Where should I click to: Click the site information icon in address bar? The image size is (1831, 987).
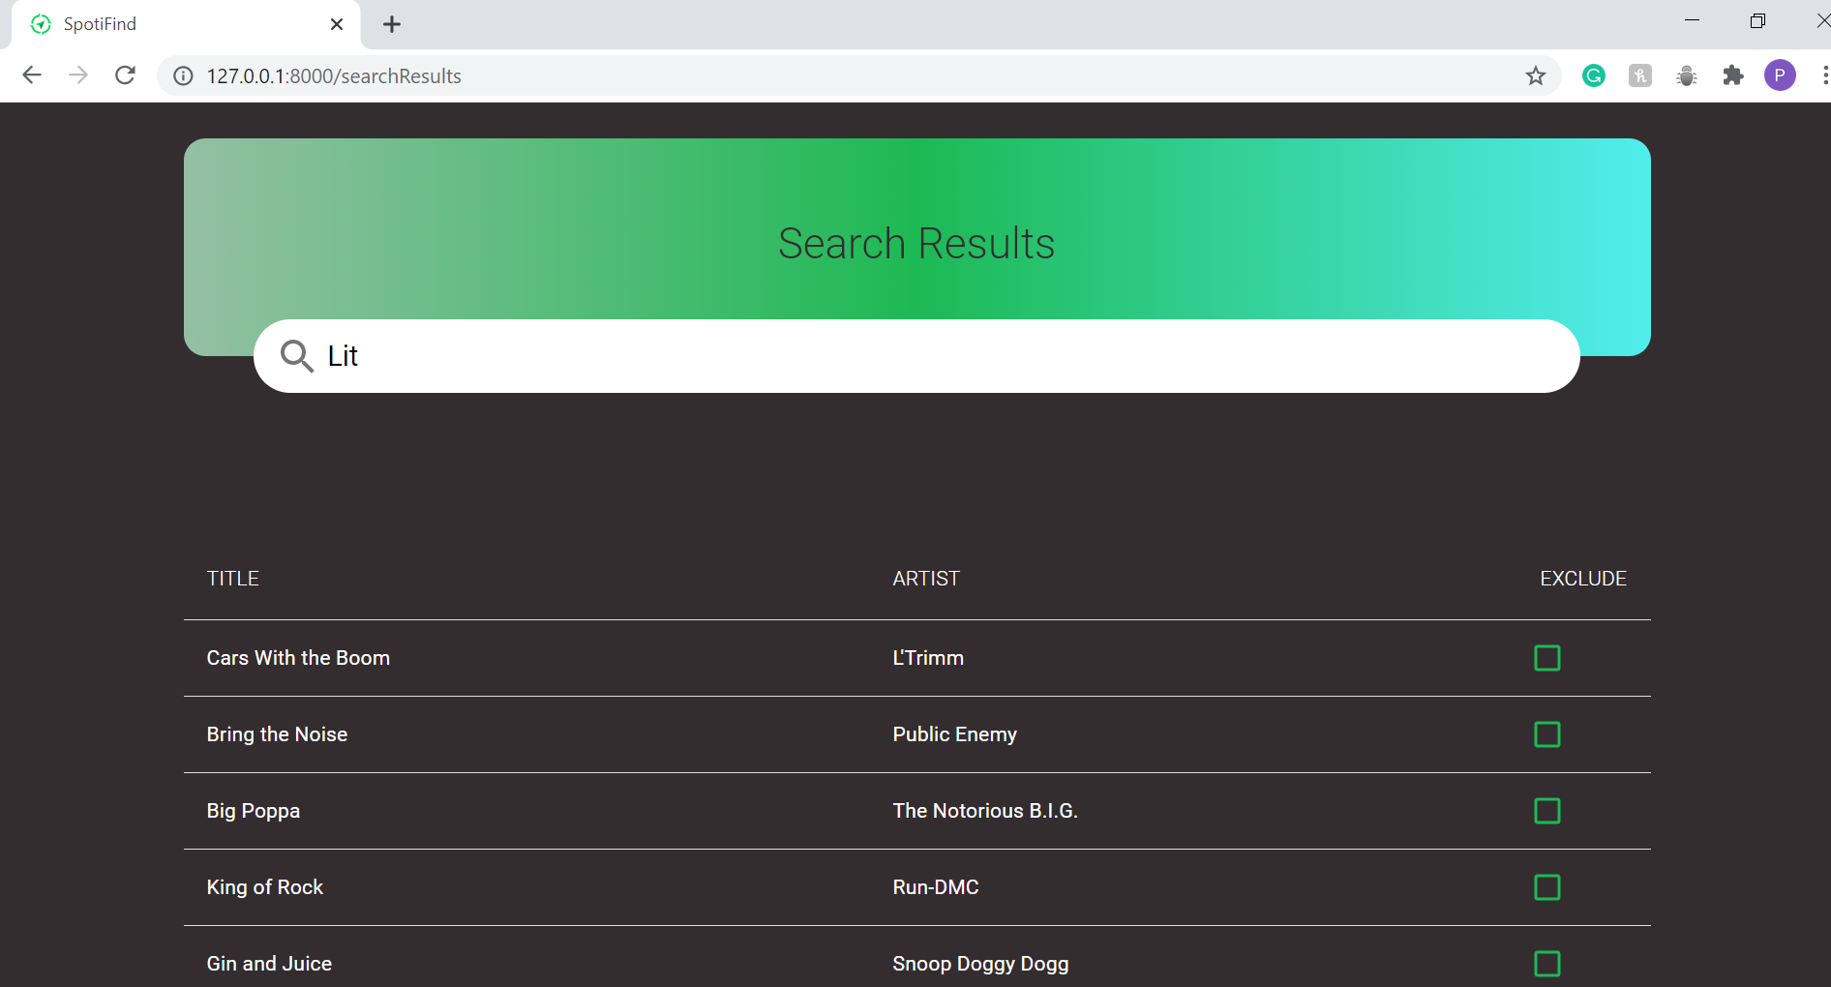pyautogui.click(x=183, y=75)
